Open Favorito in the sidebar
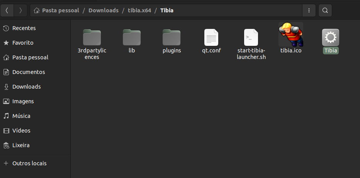Image resolution: width=360 pixels, height=178 pixels. [x=35, y=43]
